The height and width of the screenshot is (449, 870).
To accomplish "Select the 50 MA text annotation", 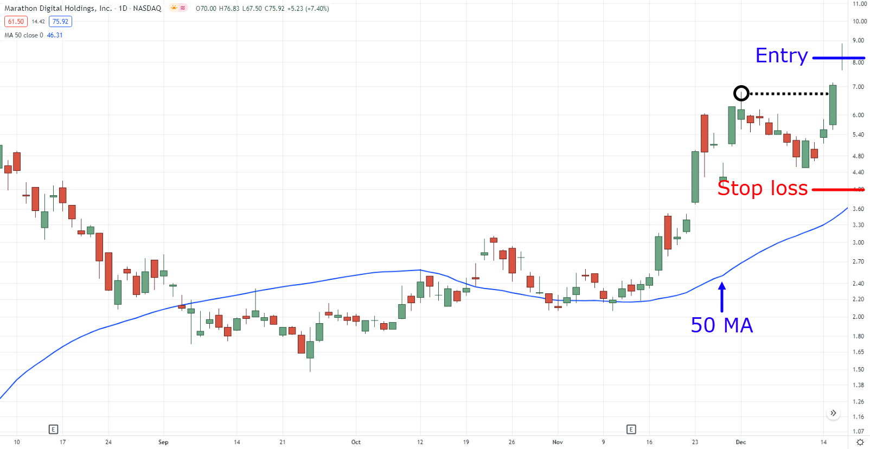I will tap(722, 325).
